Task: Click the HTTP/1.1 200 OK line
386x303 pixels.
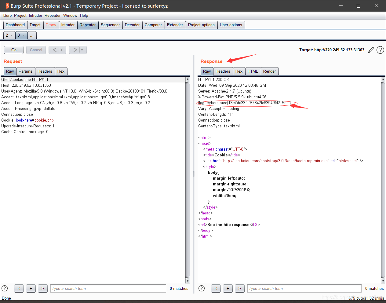Action: [x=214, y=80]
